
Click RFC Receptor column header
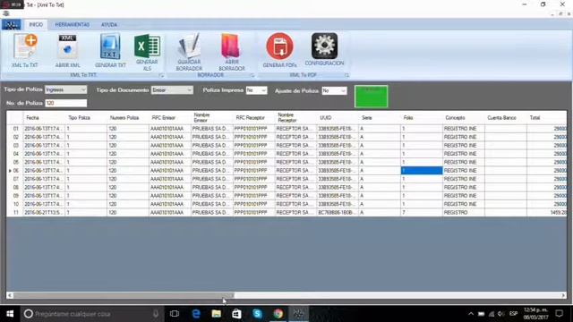click(253, 117)
